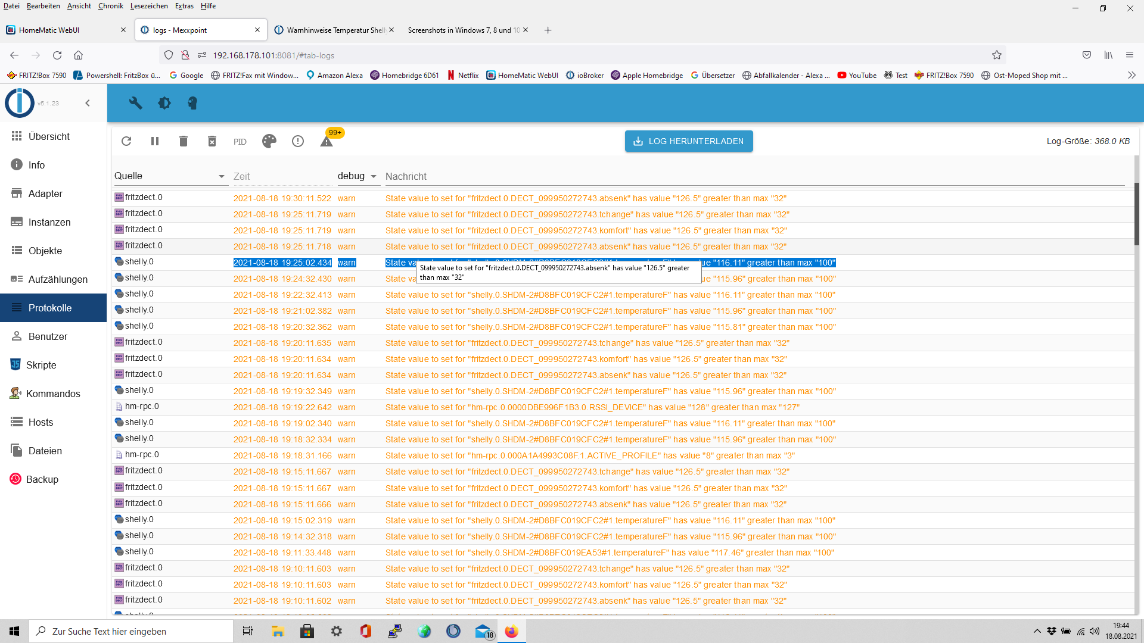Open the YouTube bookmark
The width and height of the screenshot is (1144, 643).
[857, 75]
